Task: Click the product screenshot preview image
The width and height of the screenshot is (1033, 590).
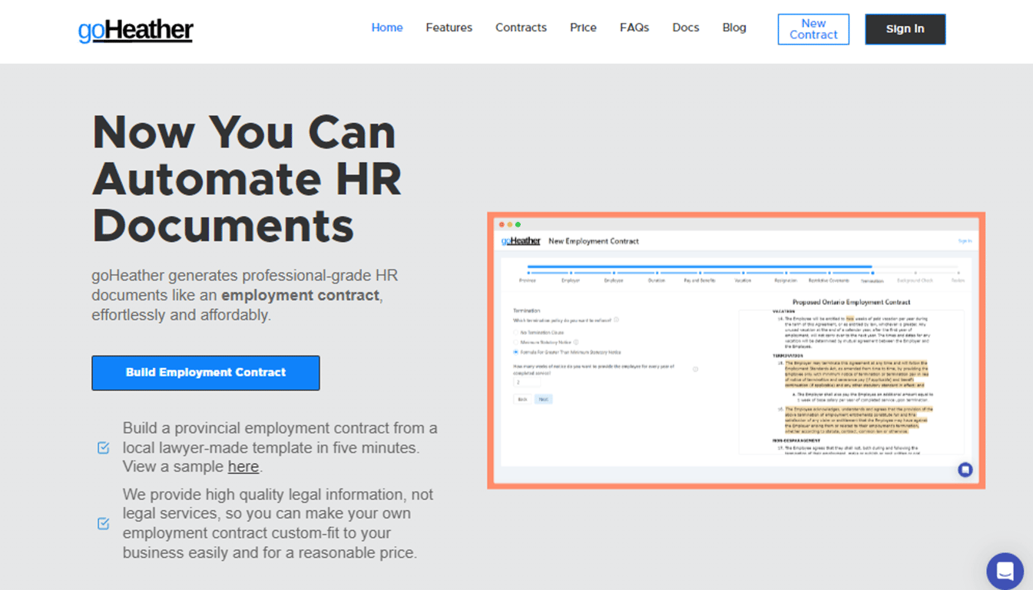Action: 736,350
